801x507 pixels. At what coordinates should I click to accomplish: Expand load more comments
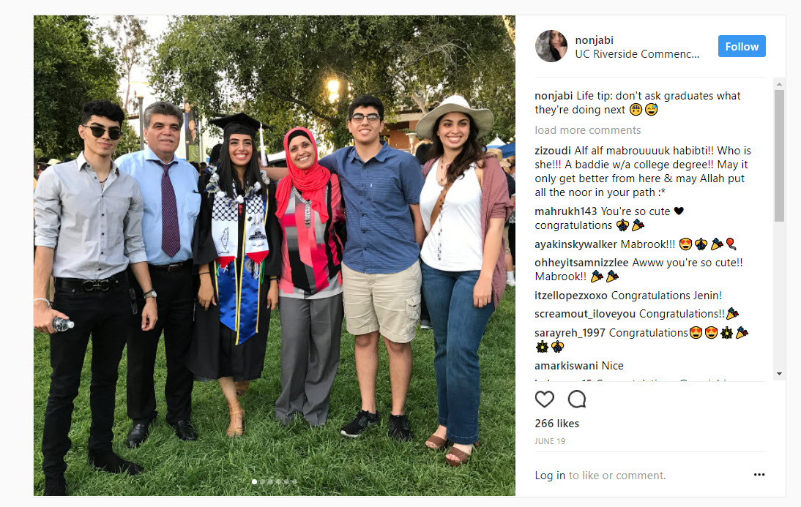pyautogui.click(x=587, y=130)
